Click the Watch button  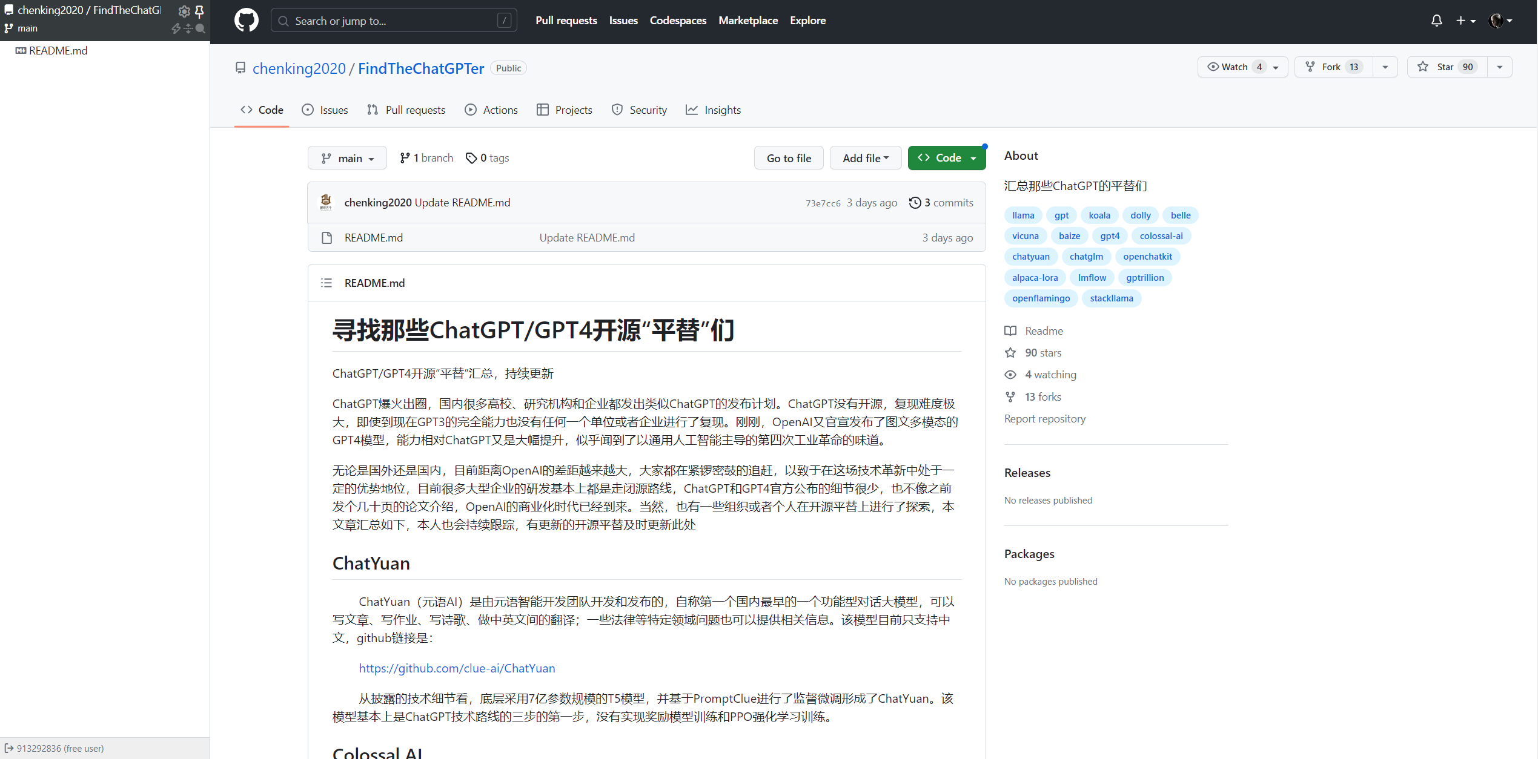click(1242, 67)
